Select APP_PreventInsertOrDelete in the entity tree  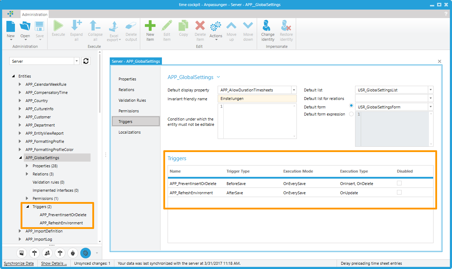coord(63,215)
